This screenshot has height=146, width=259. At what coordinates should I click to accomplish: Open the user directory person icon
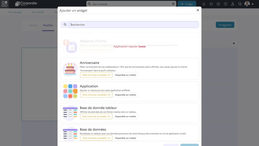(x=233, y=4)
